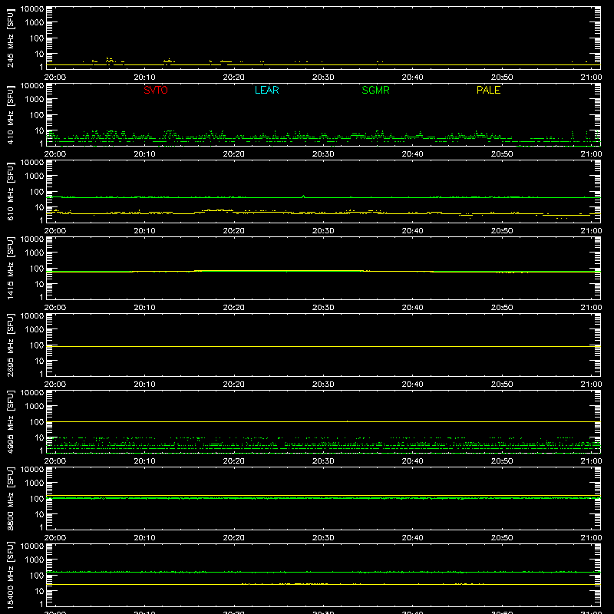Click the yellow flux line in the 2695 MHz plot
This screenshot has width=614, height=614.
coord(323,347)
